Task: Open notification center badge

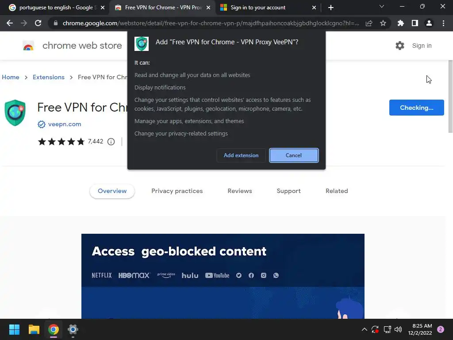Action: 441,329
